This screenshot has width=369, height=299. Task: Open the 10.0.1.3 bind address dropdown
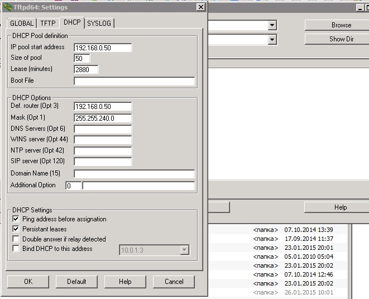(184, 250)
